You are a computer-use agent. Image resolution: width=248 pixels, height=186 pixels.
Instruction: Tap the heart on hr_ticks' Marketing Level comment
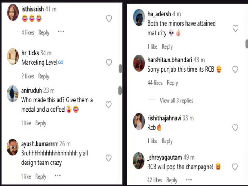pos(109,62)
